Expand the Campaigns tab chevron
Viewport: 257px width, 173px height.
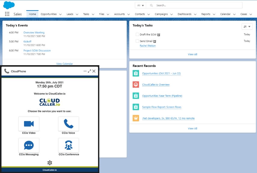coord(172,14)
